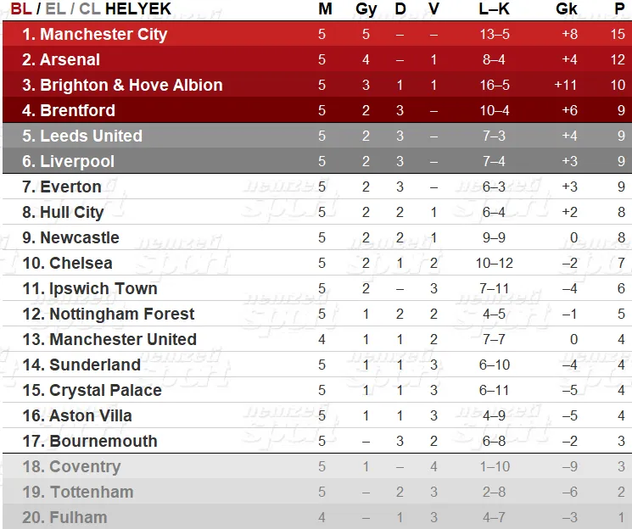Click the BL legend label
This screenshot has height=529, width=632.
pos(21,8)
